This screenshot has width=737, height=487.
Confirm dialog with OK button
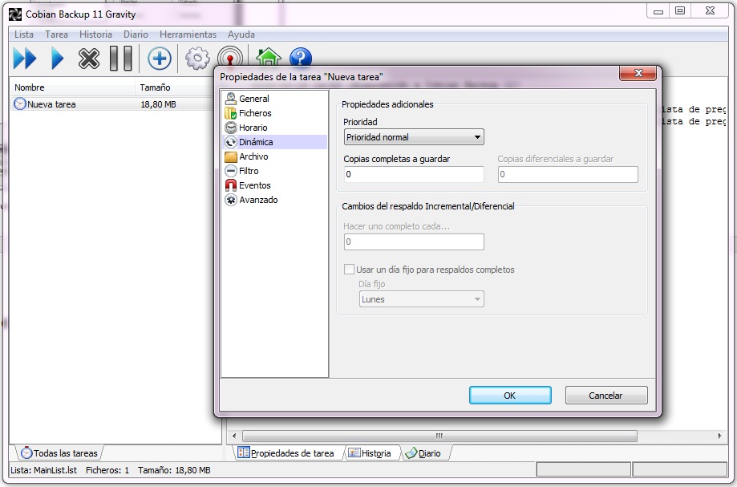[x=510, y=396]
